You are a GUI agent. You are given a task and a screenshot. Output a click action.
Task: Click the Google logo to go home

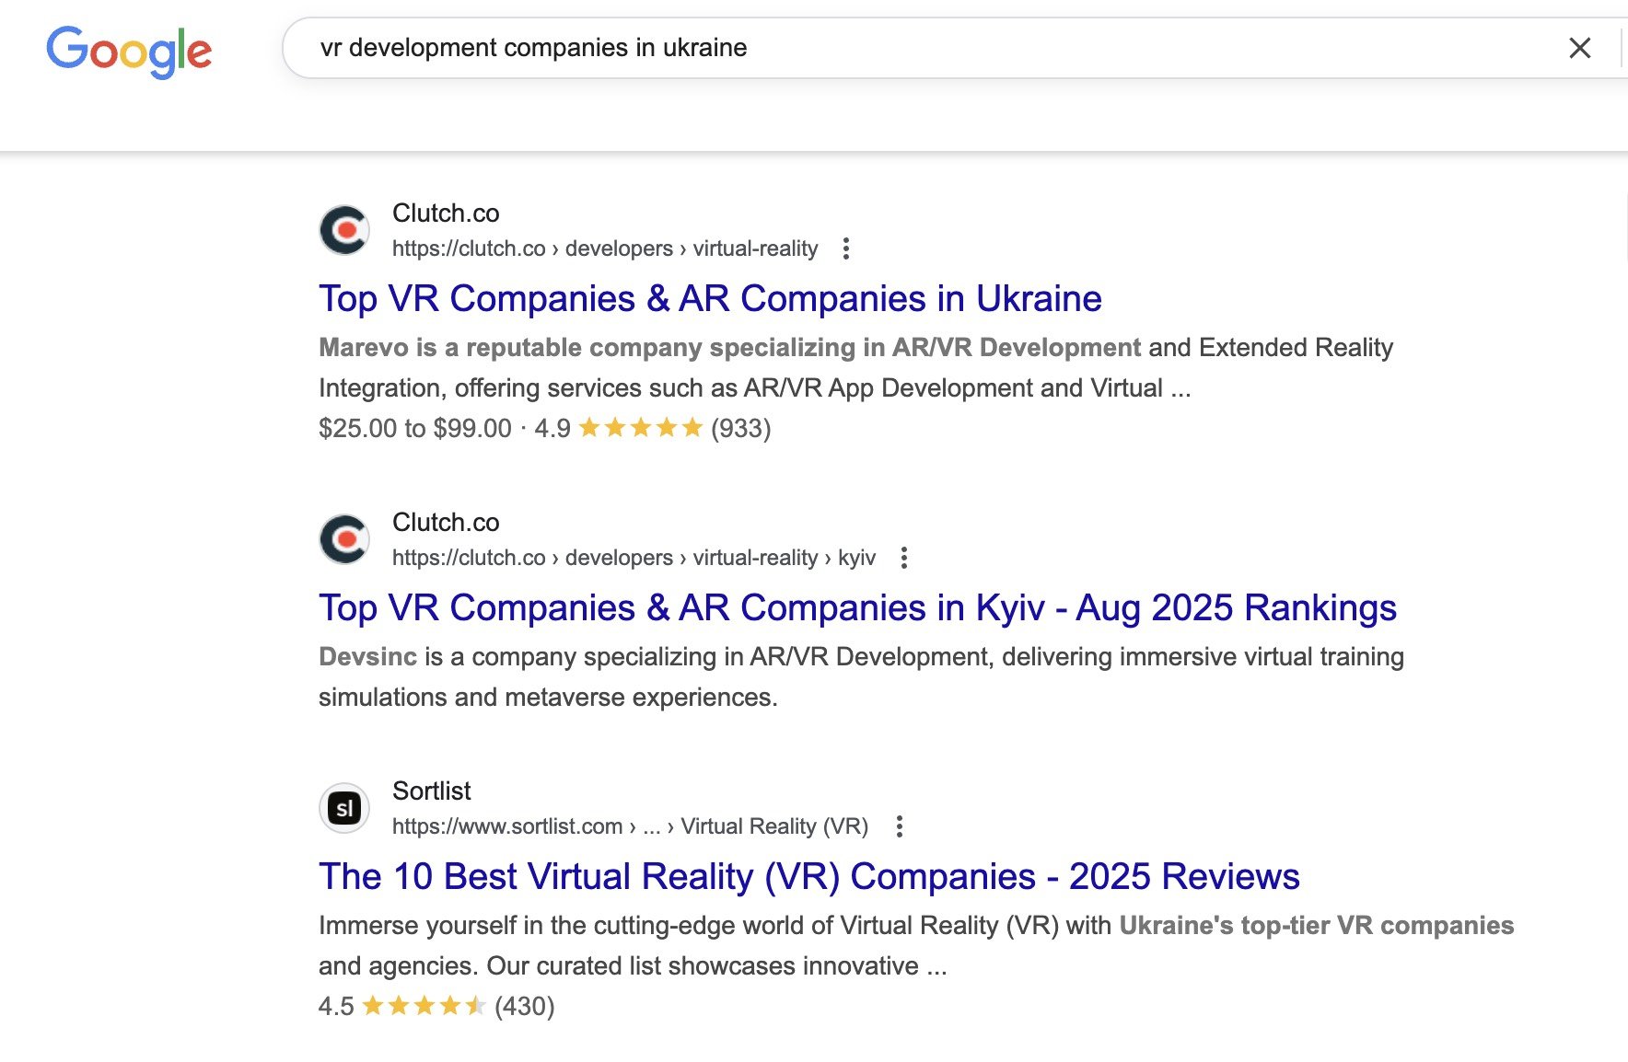129,50
